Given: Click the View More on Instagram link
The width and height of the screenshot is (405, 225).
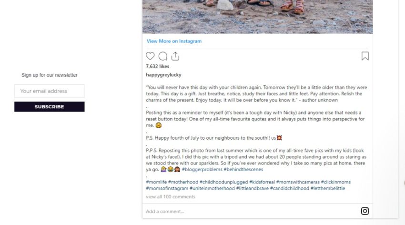Looking at the screenshot, I should [x=174, y=41].
